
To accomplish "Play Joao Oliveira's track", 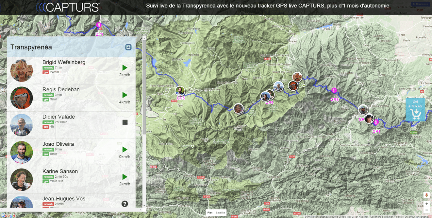I will (125, 150).
